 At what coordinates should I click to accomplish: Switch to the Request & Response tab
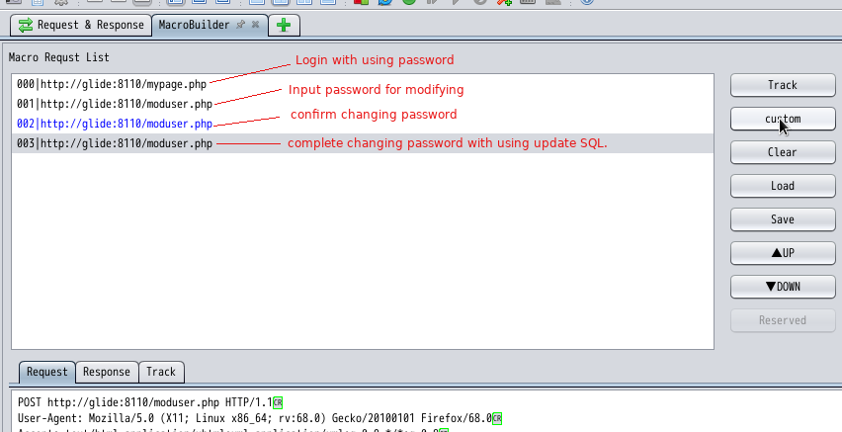(81, 26)
